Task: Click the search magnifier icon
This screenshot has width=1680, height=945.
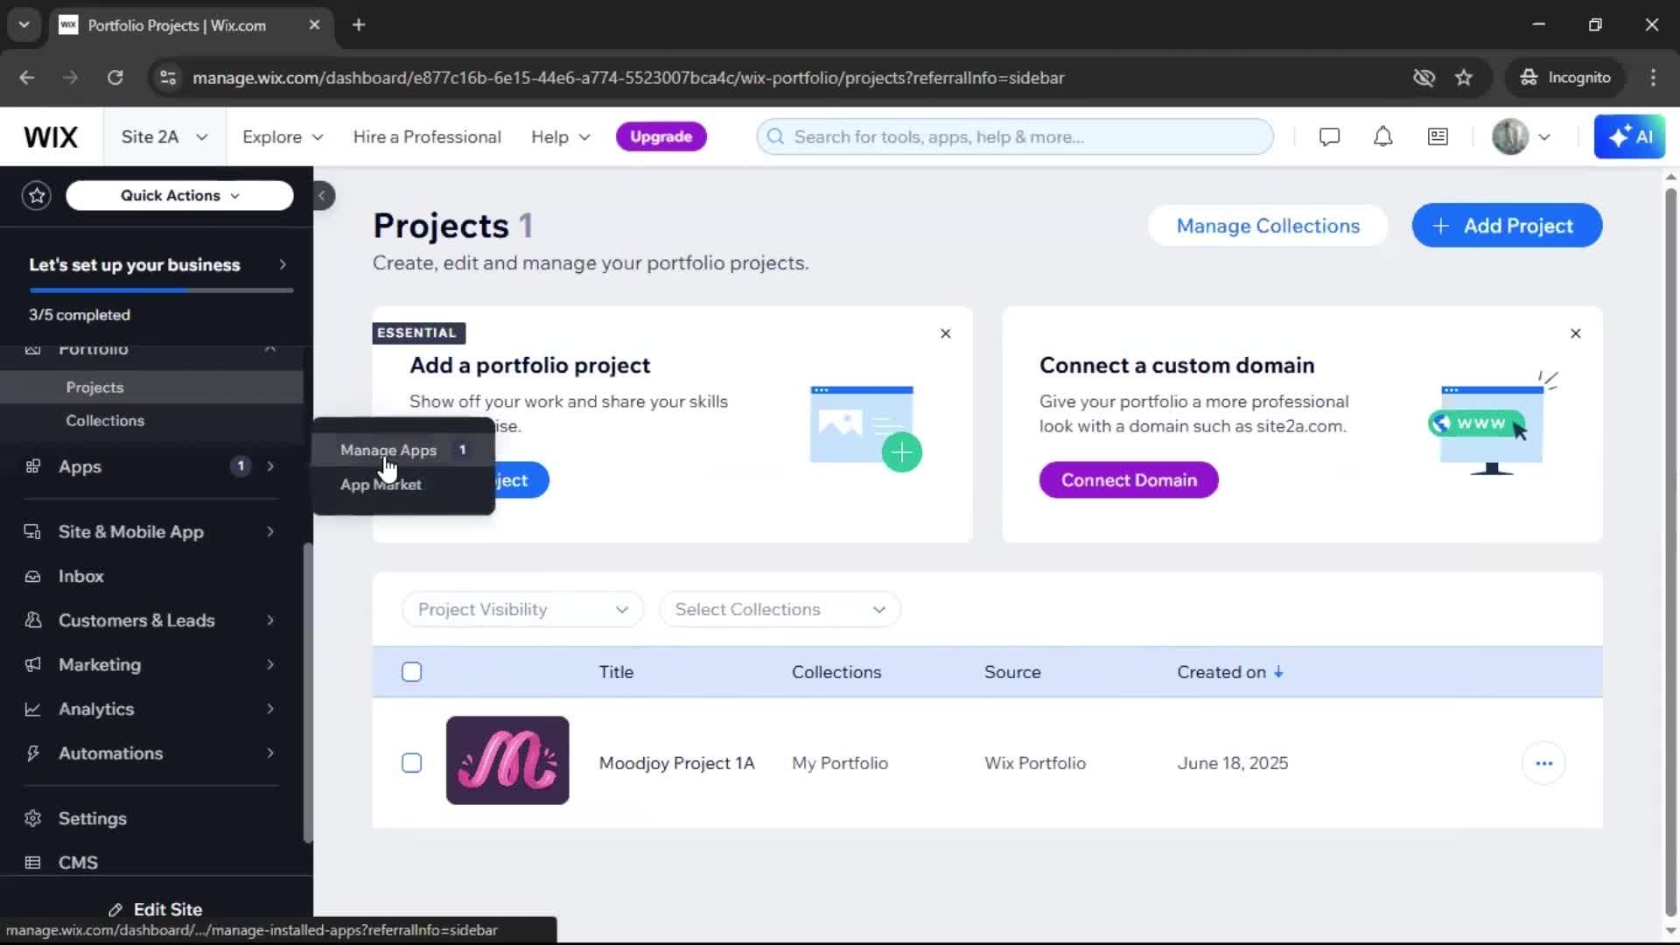Action: point(775,136)
